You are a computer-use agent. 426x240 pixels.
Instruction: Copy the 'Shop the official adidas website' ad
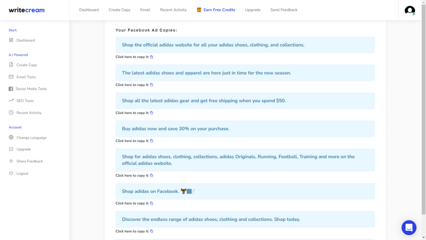pyautogui.click(x=151, y=57)
